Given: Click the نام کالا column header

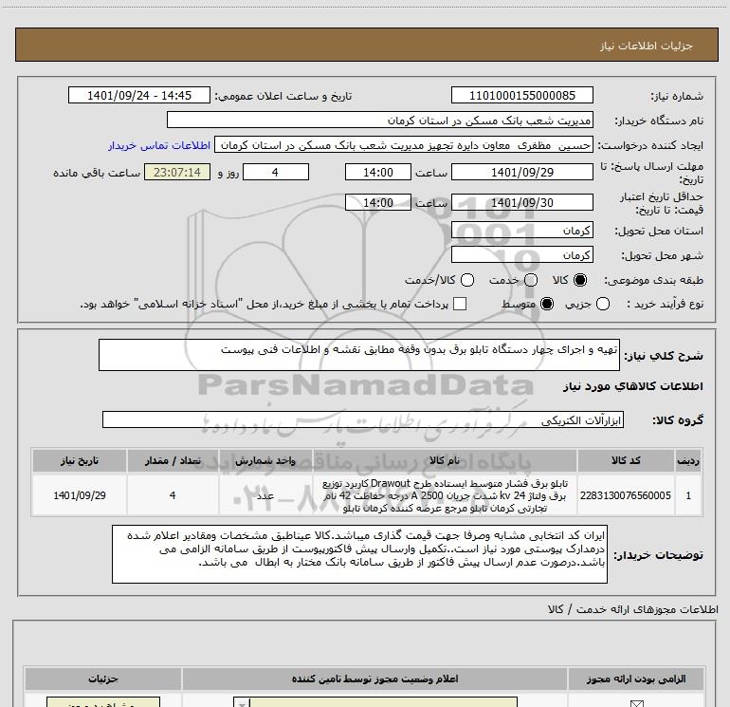Looking at the screenshot, I should pyautogui.click(x=445, y=460).
